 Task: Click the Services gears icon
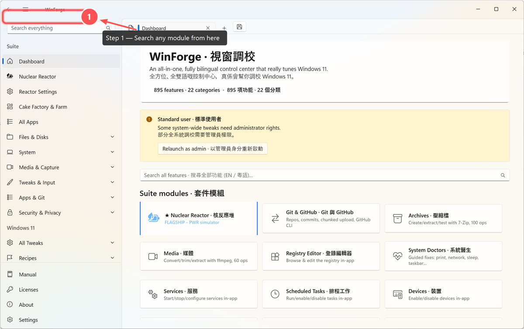[153, 294]
